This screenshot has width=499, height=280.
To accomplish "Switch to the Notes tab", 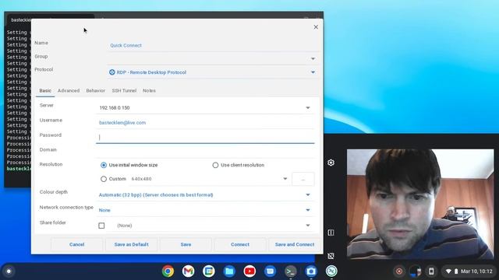I will [x=149, y=90].
